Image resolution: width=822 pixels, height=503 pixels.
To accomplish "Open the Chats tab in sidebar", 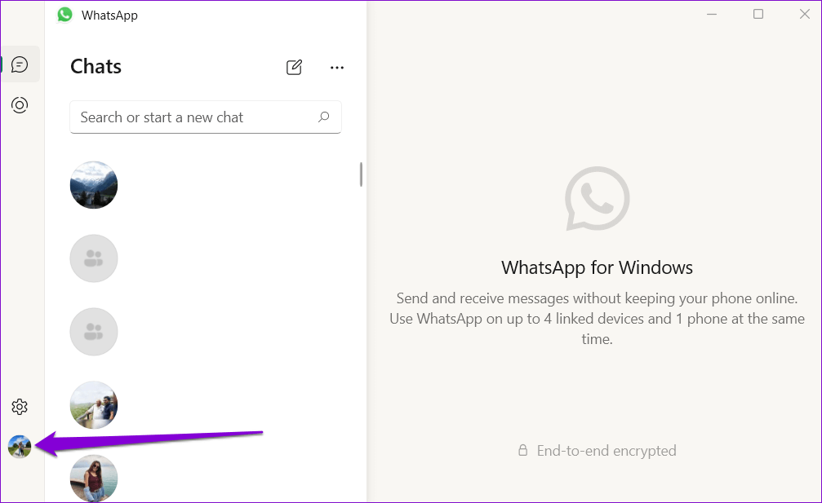I will point(20,64).
